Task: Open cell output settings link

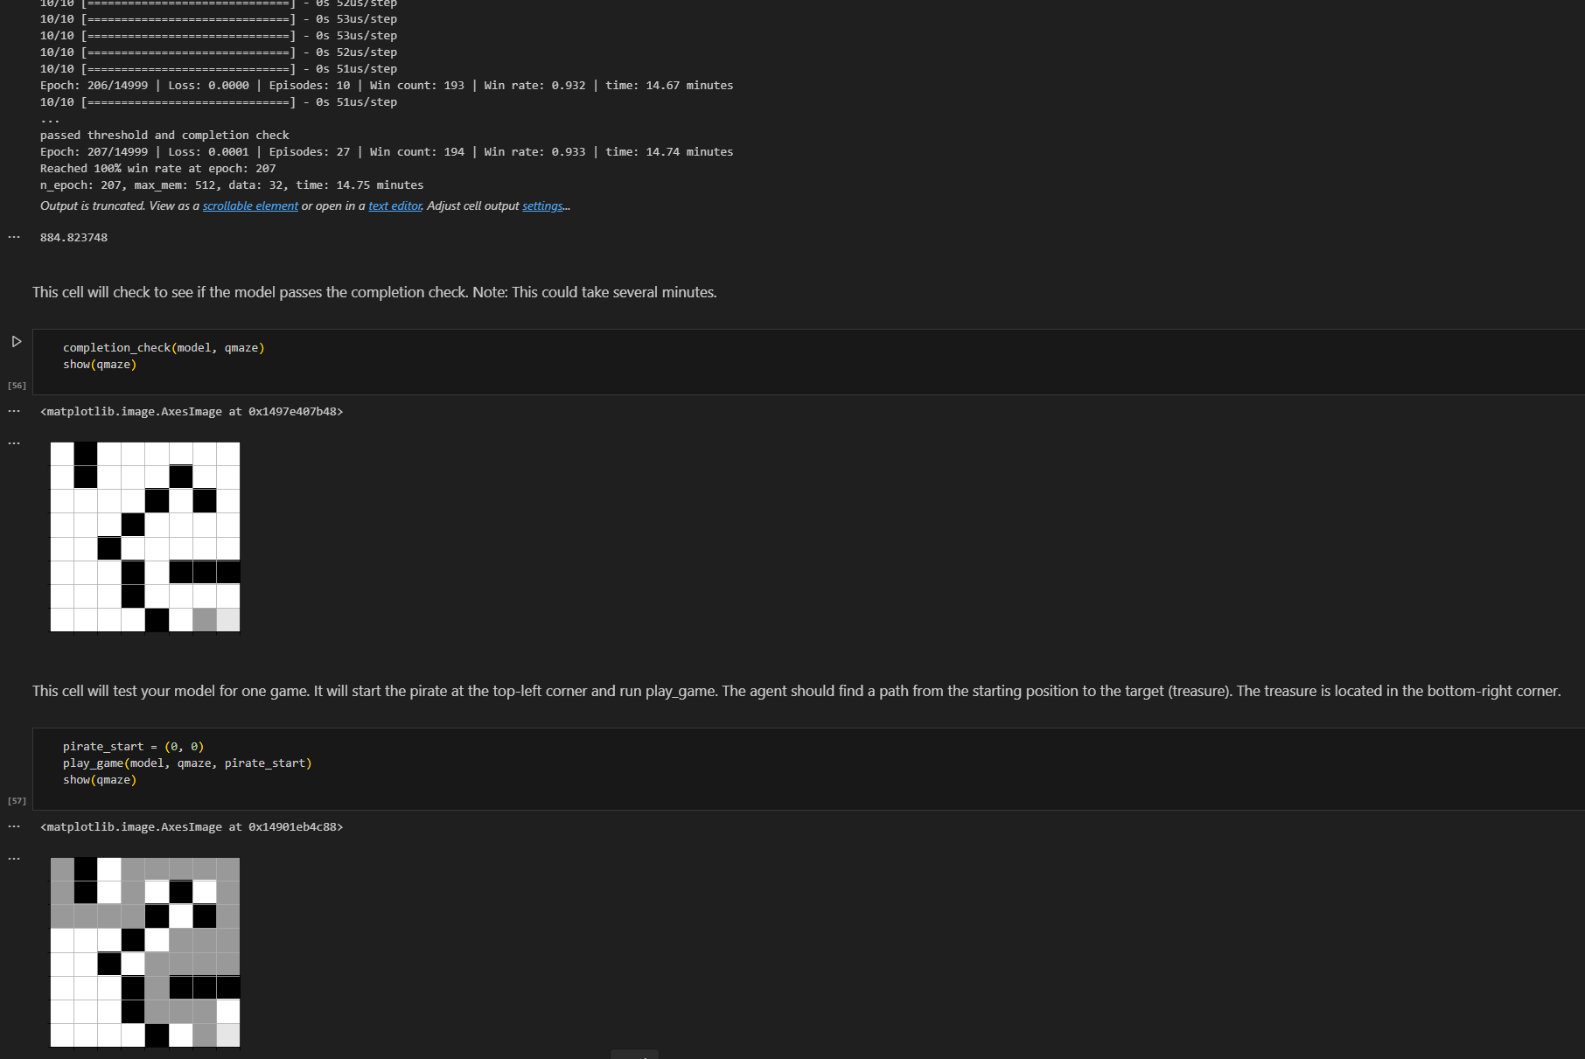Action: click(x=543, y=206)
